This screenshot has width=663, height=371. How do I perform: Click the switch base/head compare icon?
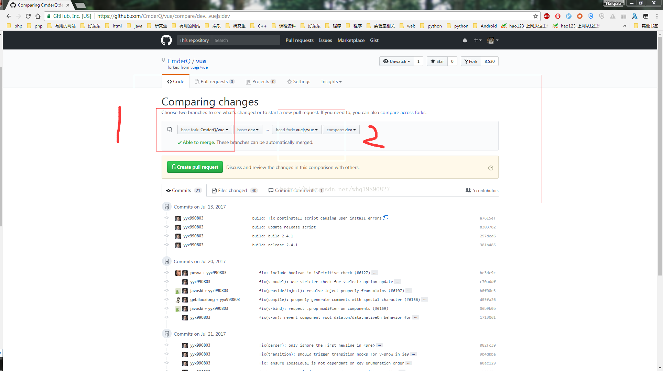click(170, 130)
